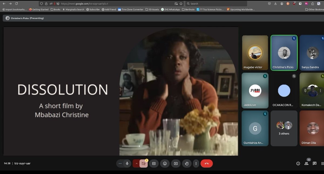Click red extension icon with badge 2
The image size is (324, 174).
coord(294,4)
